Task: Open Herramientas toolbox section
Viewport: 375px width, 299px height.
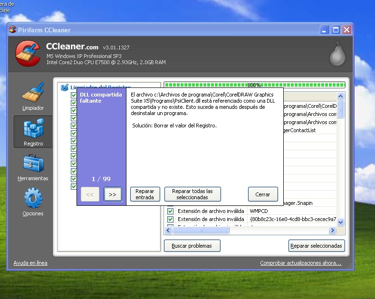Action: tap(33, 167)
